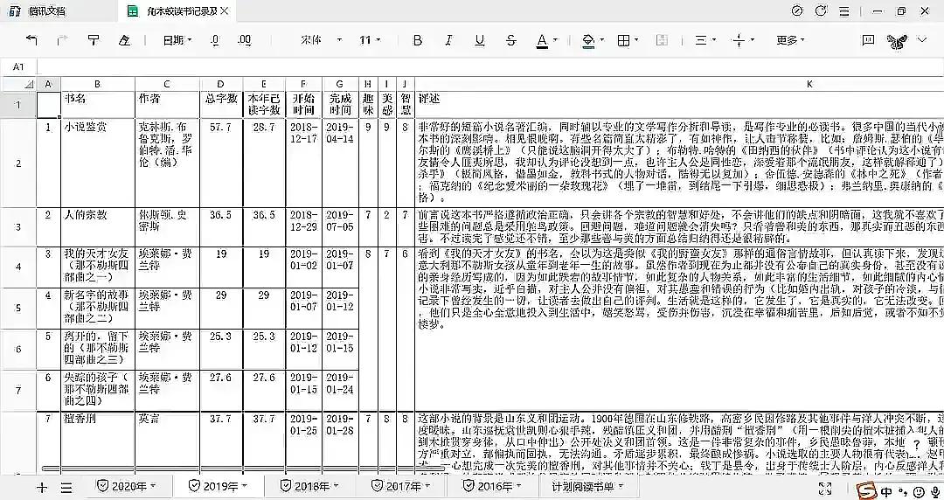Viewport: 944px width, 500px height.
Task: Open the all-sheets list icon
Action: click(66, 488)
